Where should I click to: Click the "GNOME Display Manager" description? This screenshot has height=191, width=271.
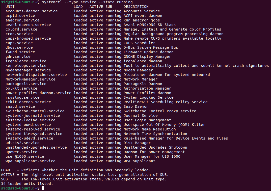tap(147, 57)
